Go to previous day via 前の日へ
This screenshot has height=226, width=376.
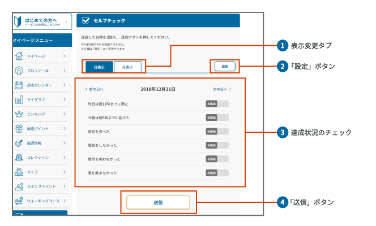pyautogui.click(x=94, y=89)
